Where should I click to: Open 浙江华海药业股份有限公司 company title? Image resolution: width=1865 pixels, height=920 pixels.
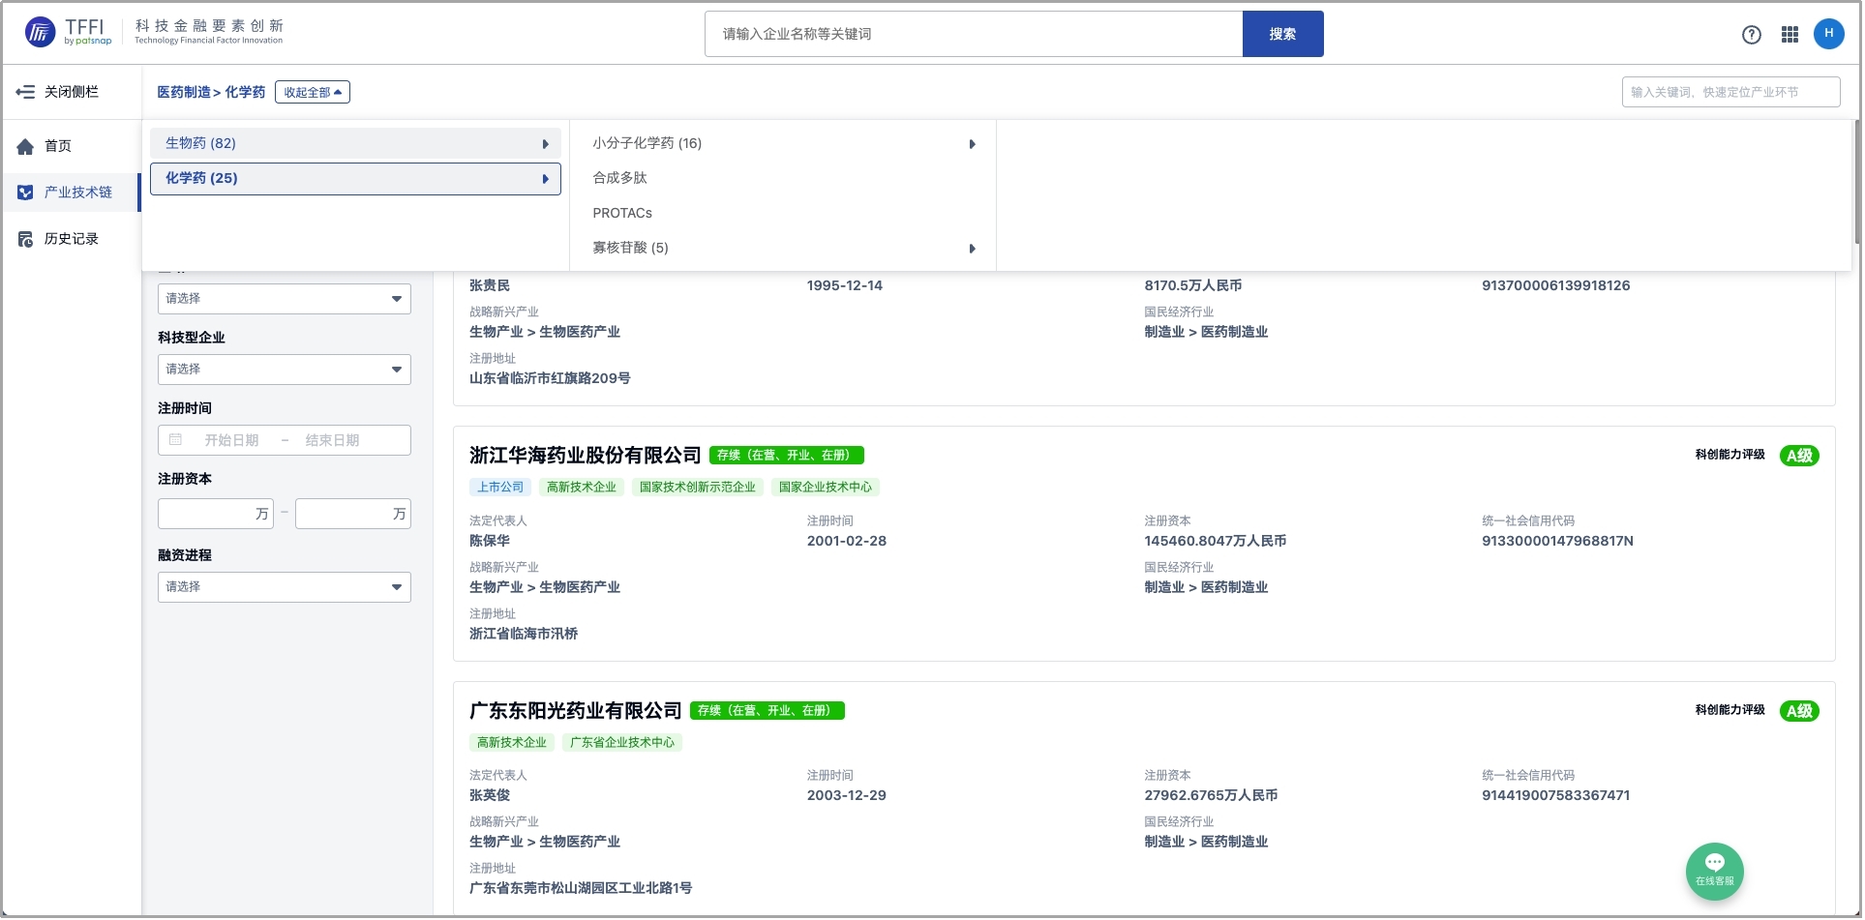pos(585,456)
